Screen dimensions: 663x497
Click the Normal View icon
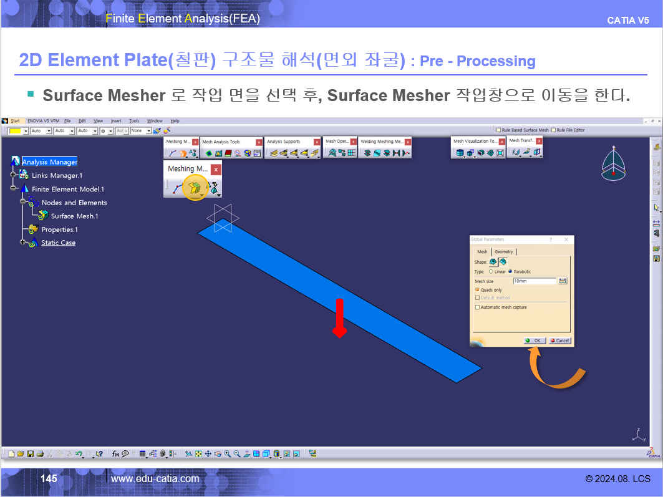(x=247, y=454)
